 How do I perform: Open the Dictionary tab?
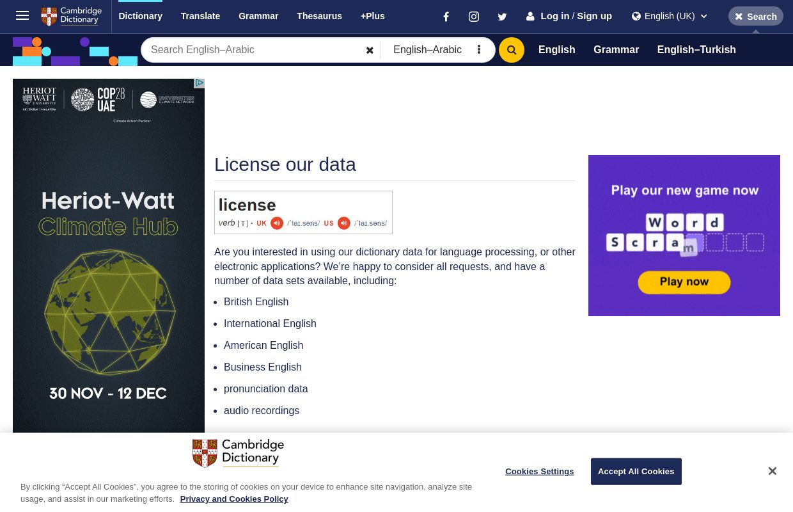click(140, 16)
